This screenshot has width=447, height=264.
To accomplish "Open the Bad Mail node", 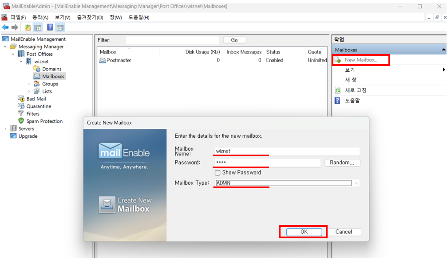I will click(x=36, y=99).
